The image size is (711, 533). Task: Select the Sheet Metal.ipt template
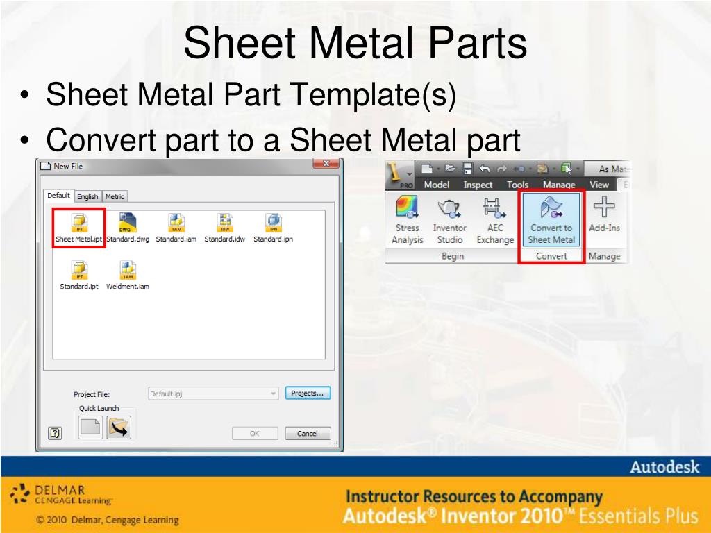pyautogui.click(x=79, y=228)
